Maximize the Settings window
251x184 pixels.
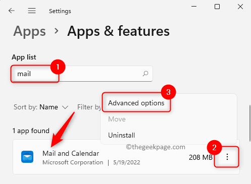point(217,7)
